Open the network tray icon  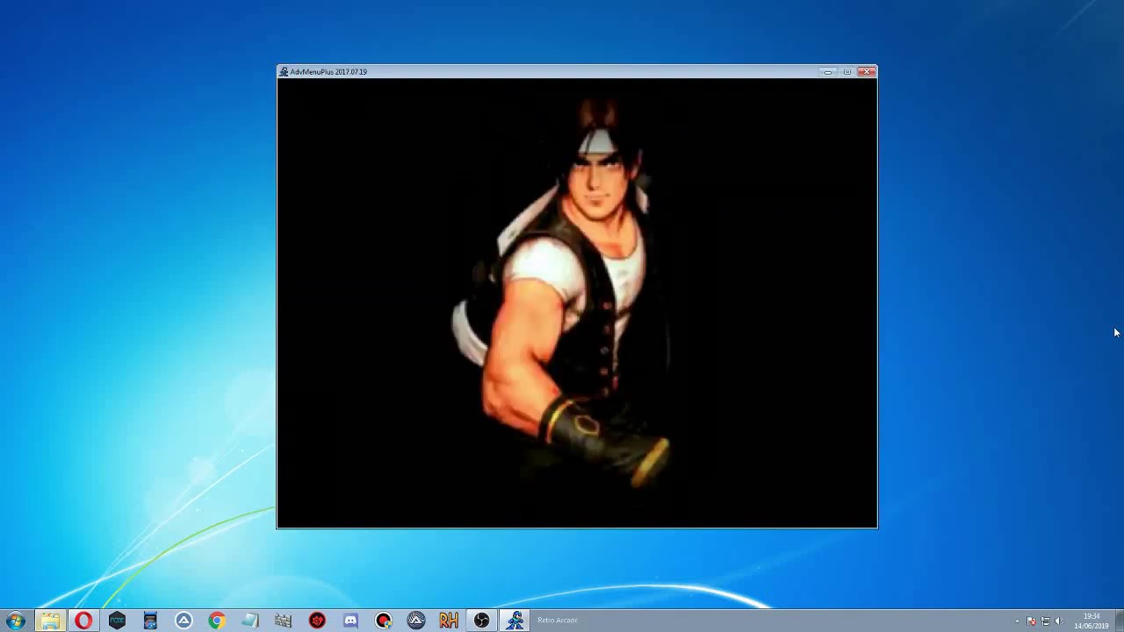tap(1045, 621)
